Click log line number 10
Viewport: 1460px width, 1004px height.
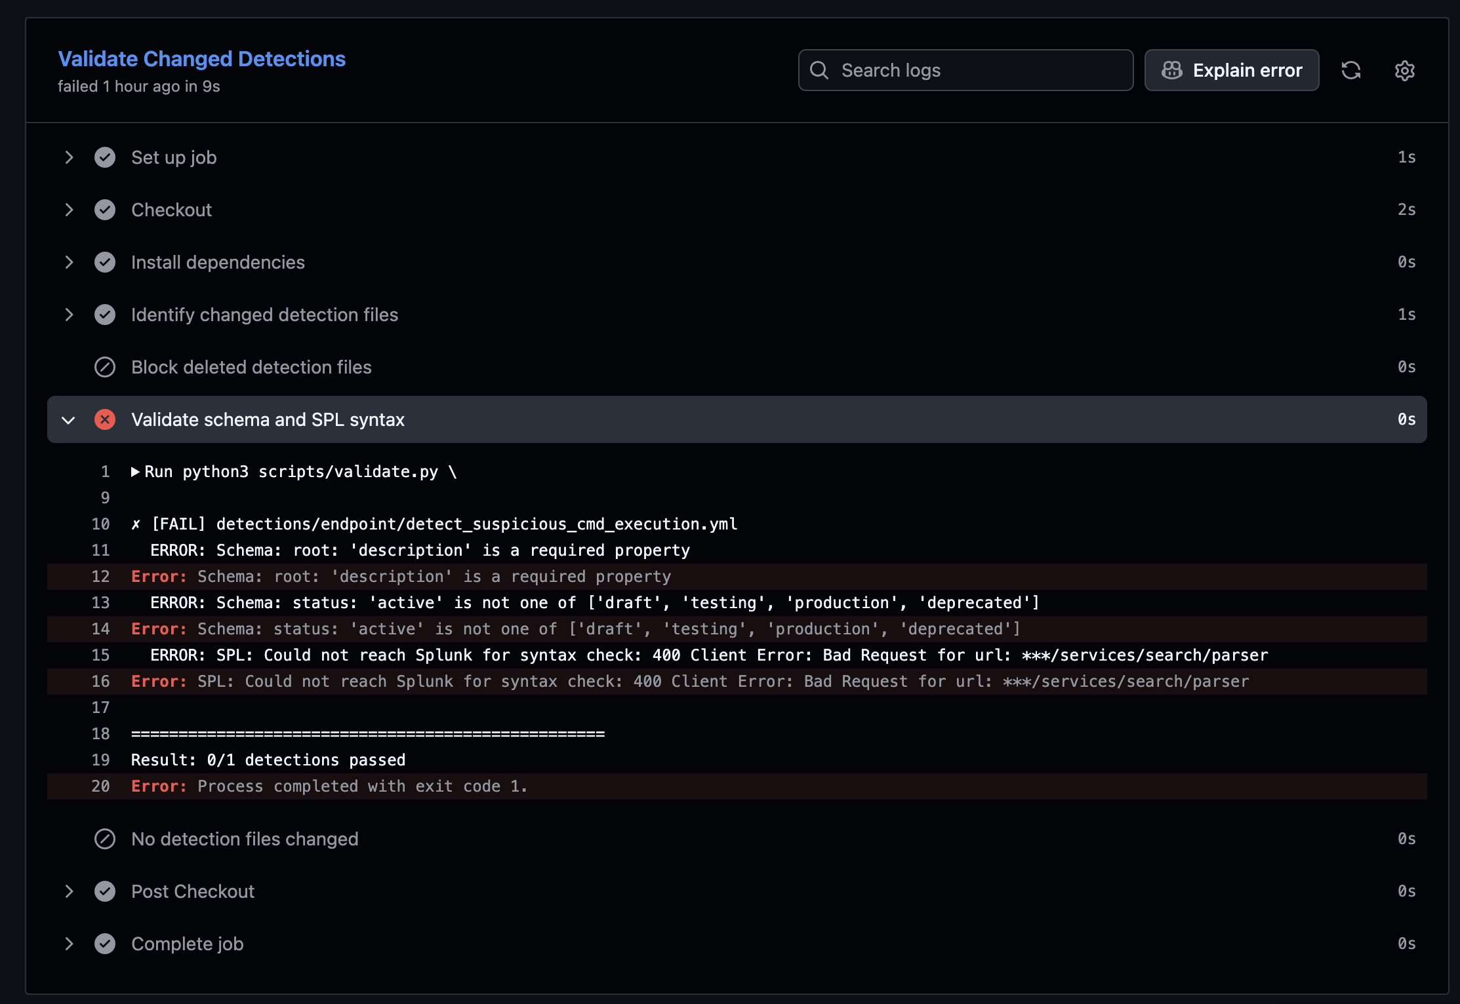tap(100, 524)
